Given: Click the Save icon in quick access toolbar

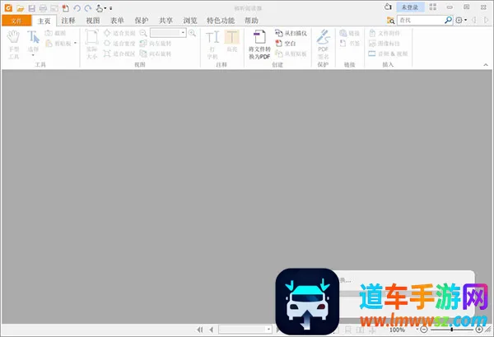Looking at the screenshot, I should 31,7.
